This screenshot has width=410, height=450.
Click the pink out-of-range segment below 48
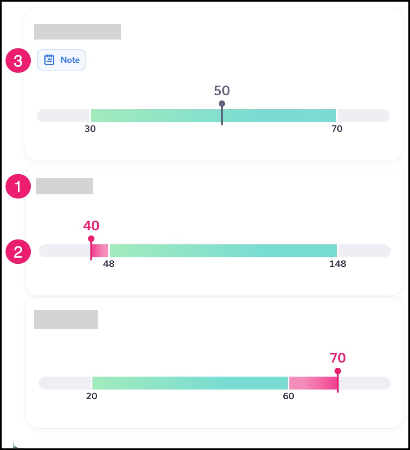click(x=100, y=251)
